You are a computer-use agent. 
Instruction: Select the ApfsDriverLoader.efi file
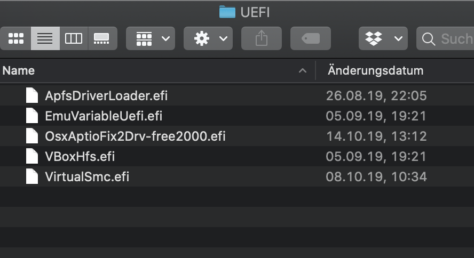106,96
